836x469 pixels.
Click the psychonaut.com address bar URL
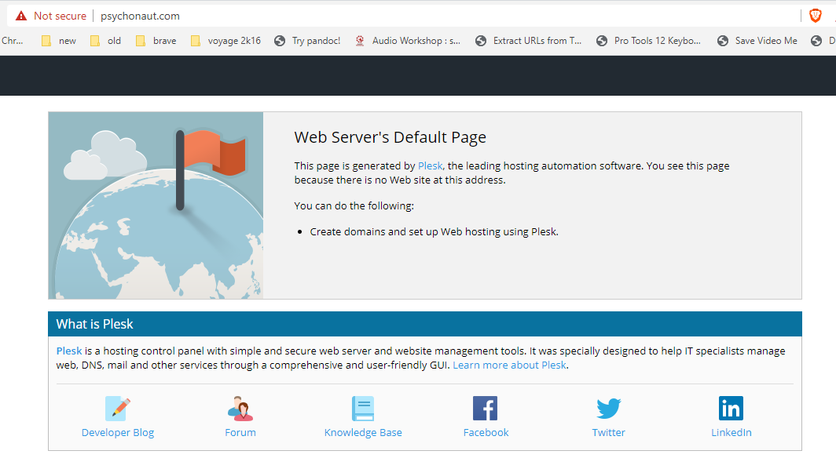click(140, 16)
